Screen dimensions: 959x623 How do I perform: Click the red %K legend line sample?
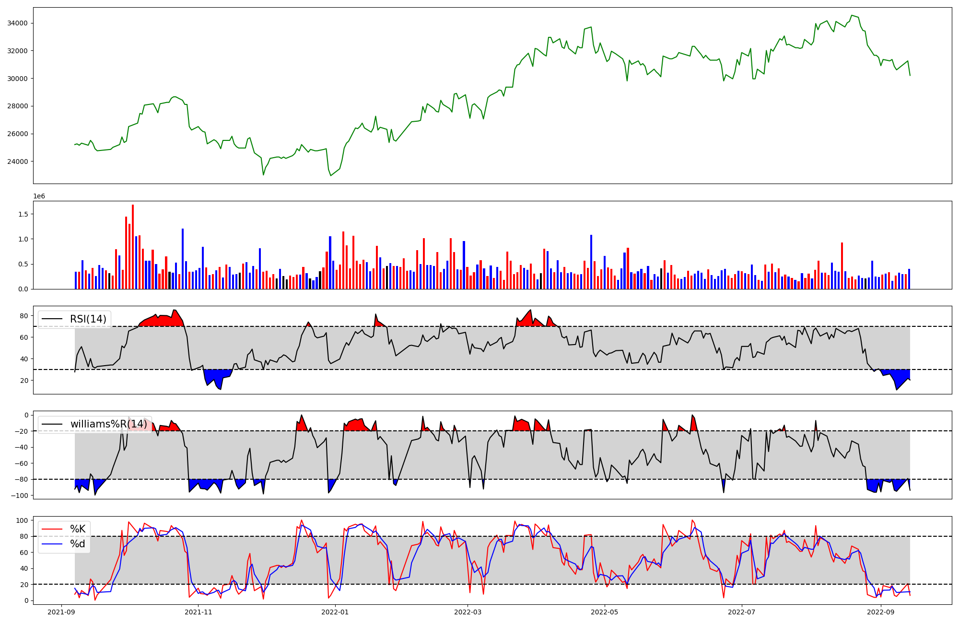pos(52,529)
